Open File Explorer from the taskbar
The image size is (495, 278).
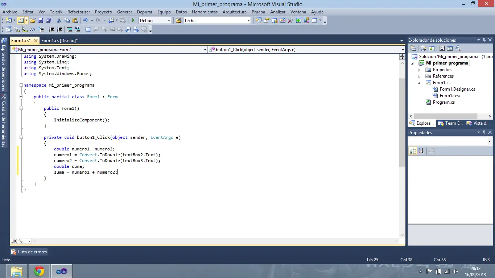[17, 271]
